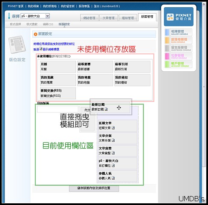Open the 我的相簿 top link
This screenshot has width=208, height=205.
click(33, 6)
